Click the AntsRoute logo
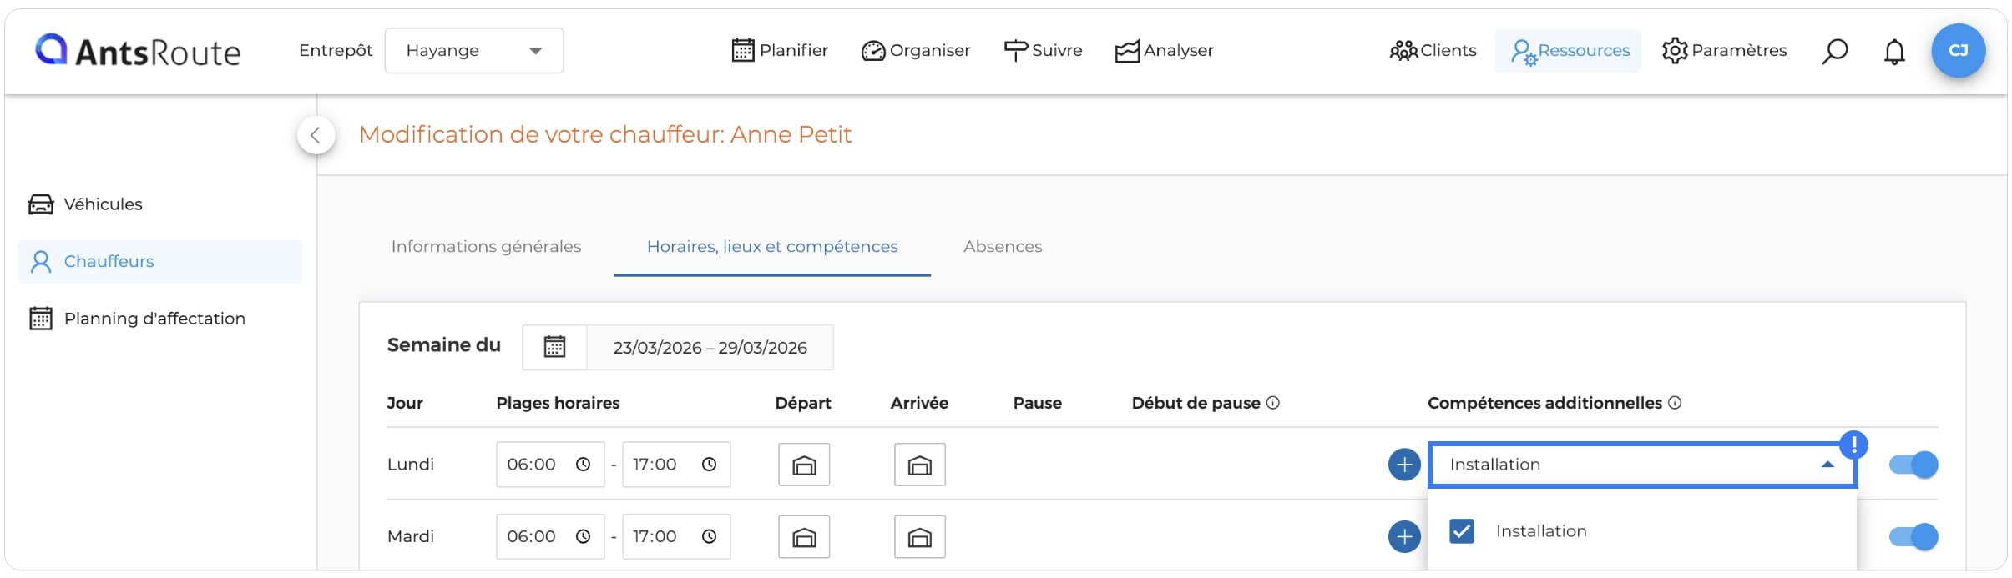2012x578 pixels. click(x=138, y=51)
